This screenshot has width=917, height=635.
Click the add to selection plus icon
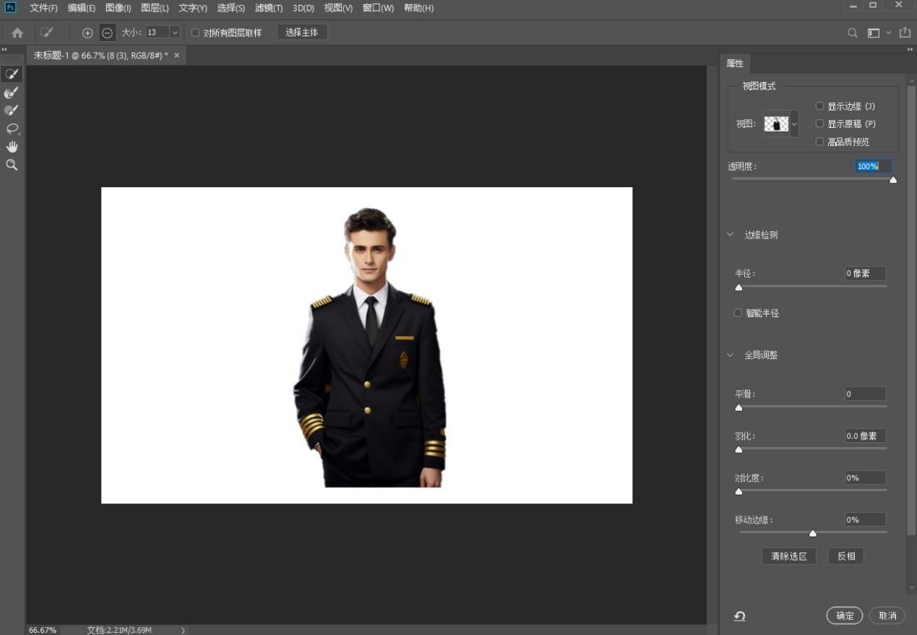[x=87, y=33]
